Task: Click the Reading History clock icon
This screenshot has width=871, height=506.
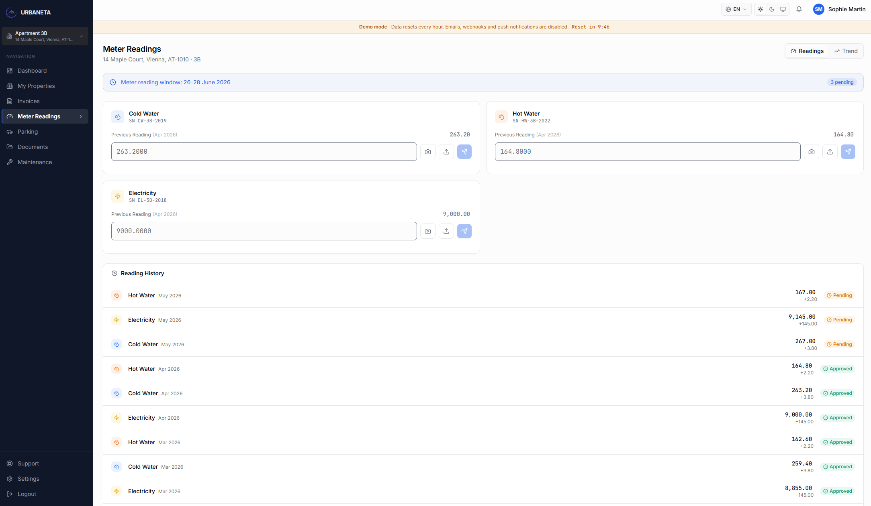Action: click(x=114, y=273)
